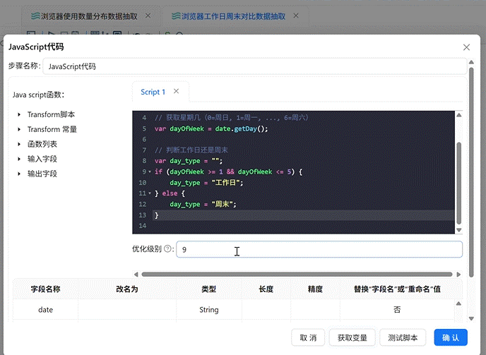Click the 步骤名称 input field
The height and width of the screenshot is (355, 486).
coord(255,66)
